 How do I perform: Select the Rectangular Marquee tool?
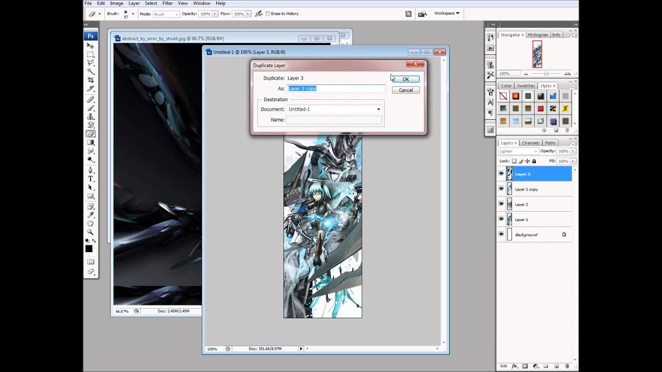pos(91,54)
